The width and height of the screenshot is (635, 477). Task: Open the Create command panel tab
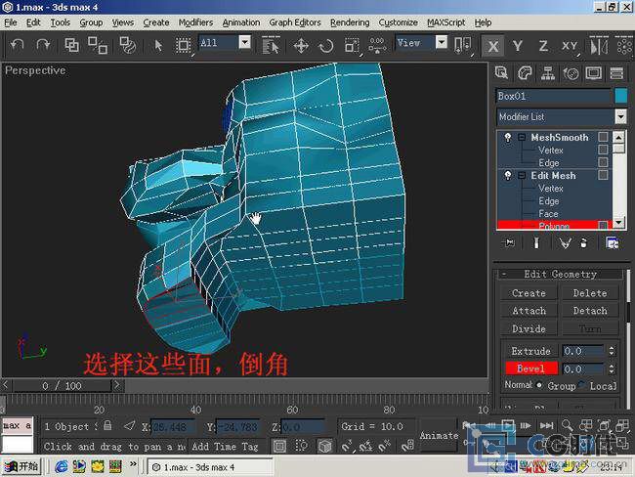[501, 73]
